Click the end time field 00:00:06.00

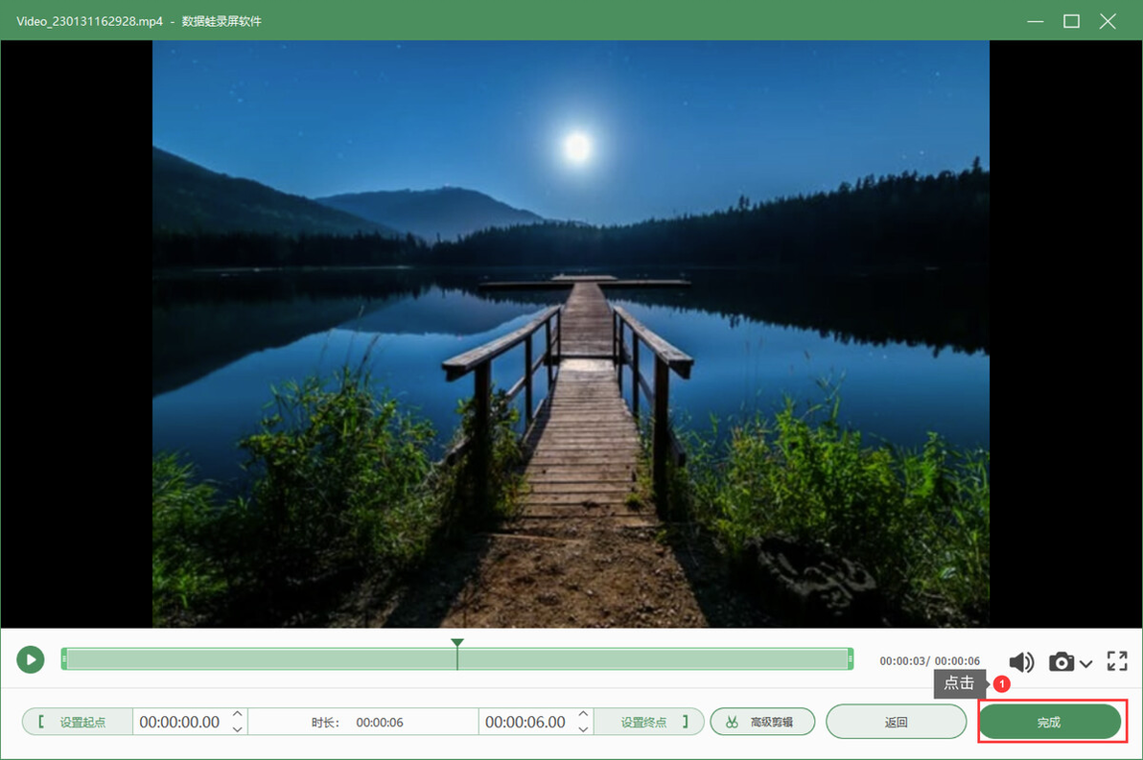(525, 722)
